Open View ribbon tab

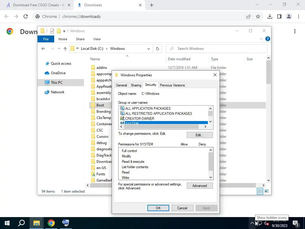click(97, 39)
